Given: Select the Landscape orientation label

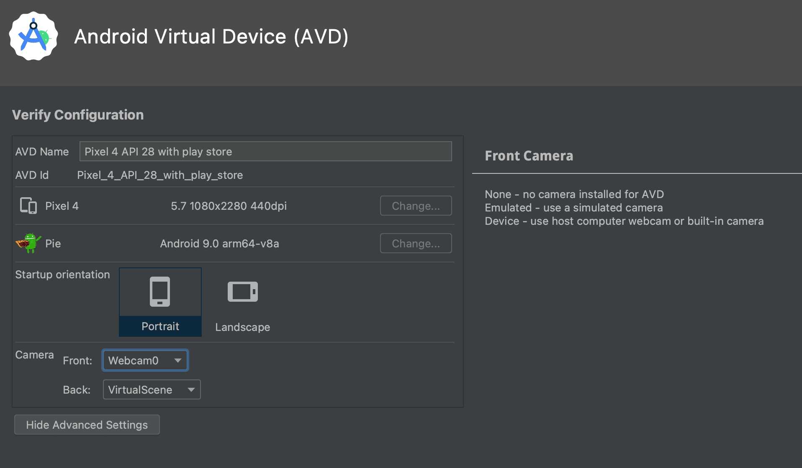Looking at the screenshot, I should point(242,327).
